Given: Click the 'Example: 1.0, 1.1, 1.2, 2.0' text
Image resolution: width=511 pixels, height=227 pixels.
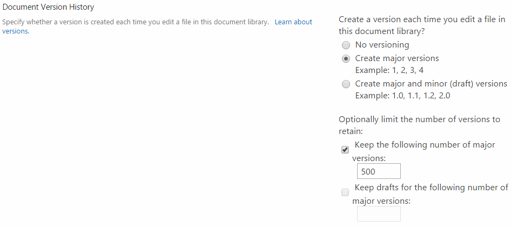Looking at the screenshot, I should [403, 96].
